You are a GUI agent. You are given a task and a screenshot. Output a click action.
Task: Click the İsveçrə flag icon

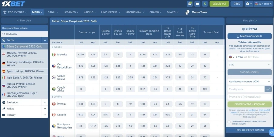coord(54,104)
